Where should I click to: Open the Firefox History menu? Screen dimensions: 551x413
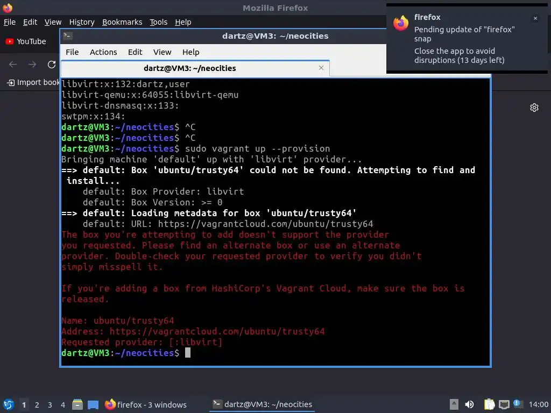[x=82, y=22]
